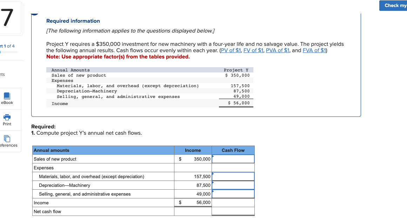Open the eBook icon
Viewport: 407px width, 218px height.
[7, 96]
